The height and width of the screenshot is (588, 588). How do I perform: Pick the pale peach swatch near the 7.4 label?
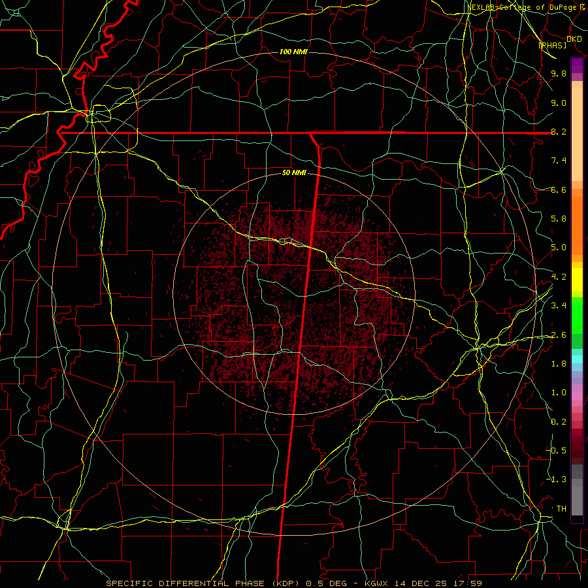(577, 135)
